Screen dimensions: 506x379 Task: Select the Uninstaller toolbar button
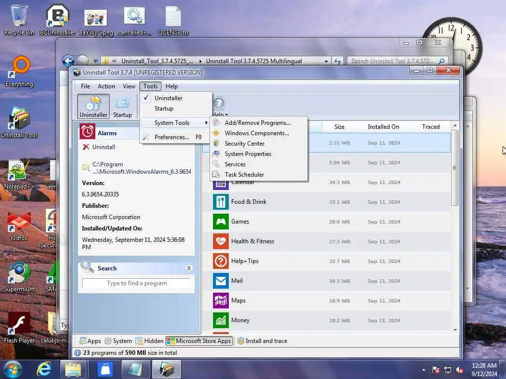(93, 107)
